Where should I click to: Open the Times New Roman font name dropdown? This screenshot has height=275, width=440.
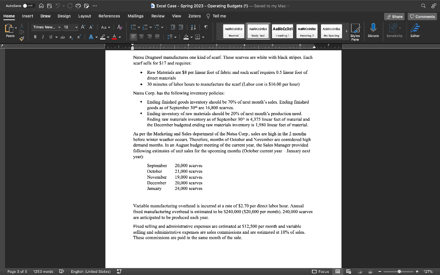click(59, 27)
